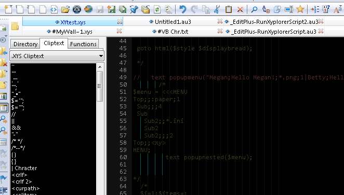Select the '/* */' cliptext entry
Viewport: 344px width, 195px height.
coord(17,141)
